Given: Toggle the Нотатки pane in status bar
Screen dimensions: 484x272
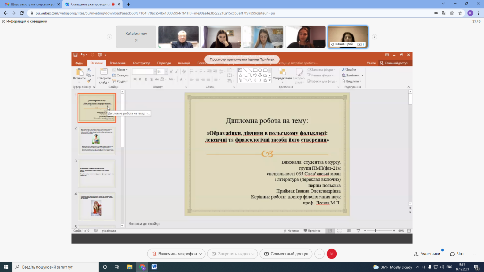Looking at the screenshot, I should (291, 231).
